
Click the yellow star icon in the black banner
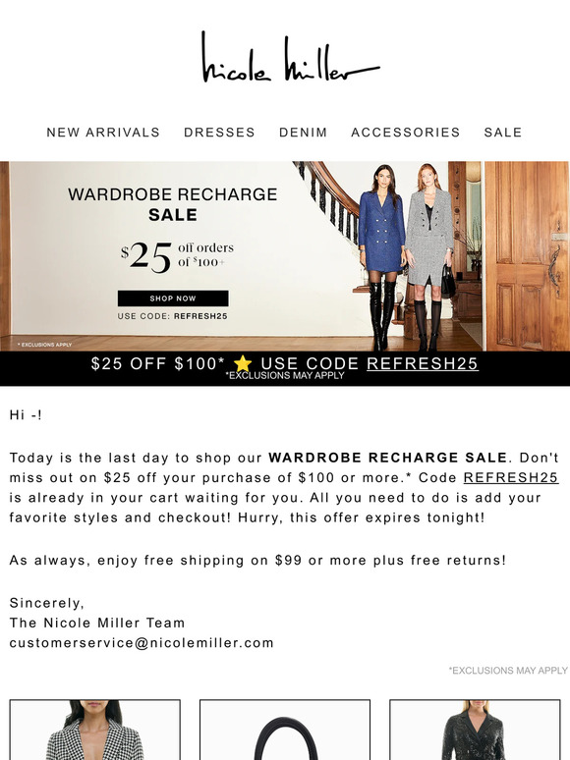tap(243, 363)
